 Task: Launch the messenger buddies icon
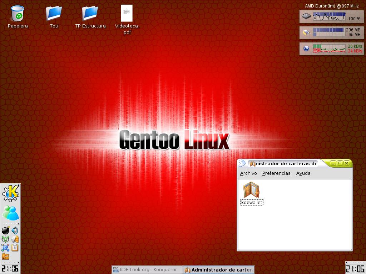(10, 213)
